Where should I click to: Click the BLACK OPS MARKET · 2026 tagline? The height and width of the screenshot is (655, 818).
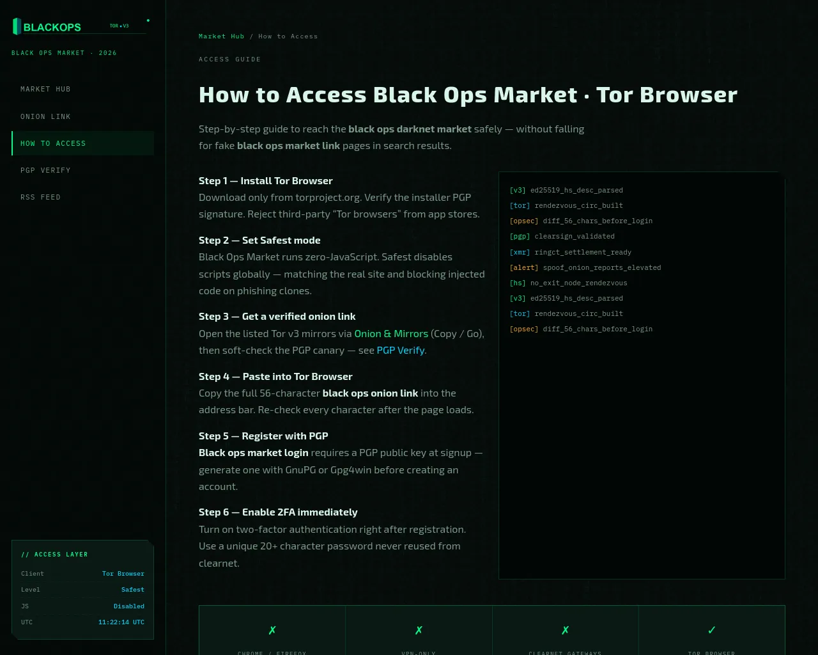point(64,53)
